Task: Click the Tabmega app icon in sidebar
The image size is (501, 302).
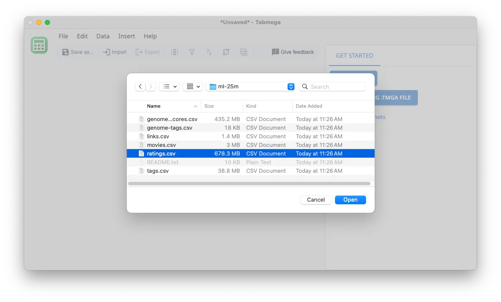Action: 39,45
